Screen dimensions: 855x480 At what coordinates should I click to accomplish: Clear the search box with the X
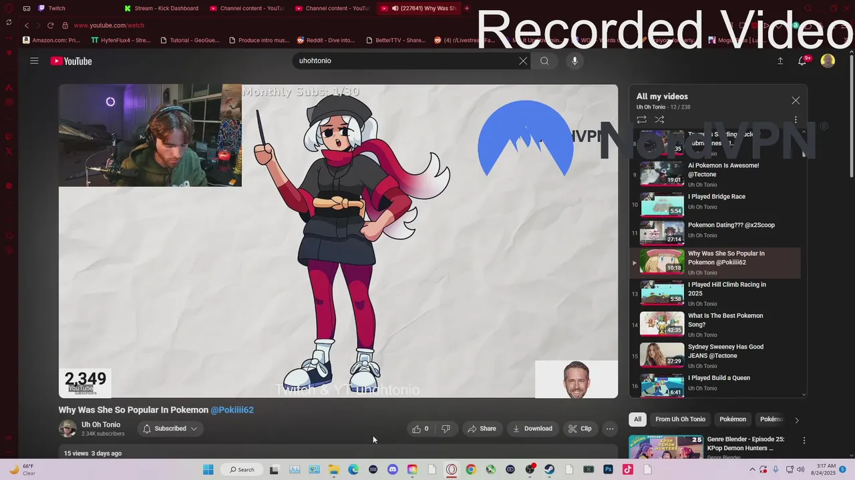coord(523,61)
